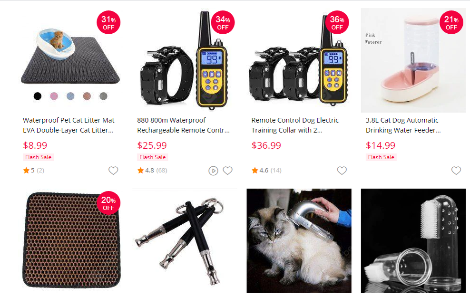
Task: Open the dog whistle product image
Action: [185, 241]
